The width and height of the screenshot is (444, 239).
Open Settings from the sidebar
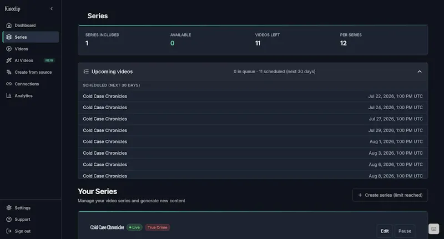(31, 207)
